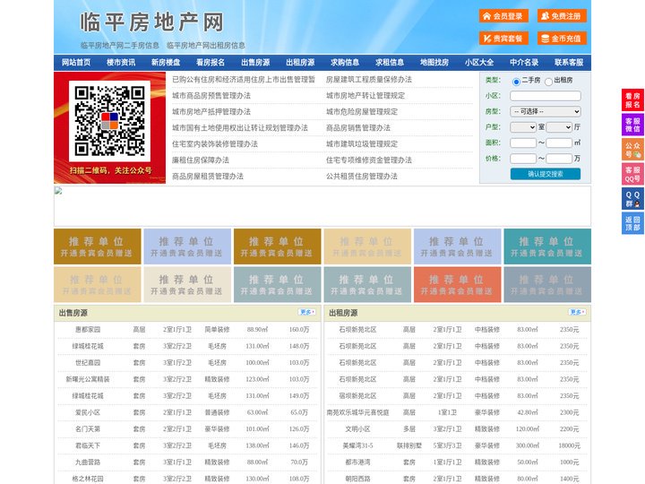Open 城市商品房预售管理办法 link
The image size is (645, 484).
click(x=211, y=96)
